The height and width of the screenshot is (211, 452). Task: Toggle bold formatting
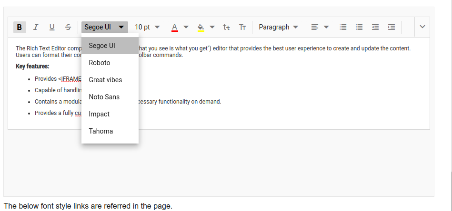(x=20, y=27)
